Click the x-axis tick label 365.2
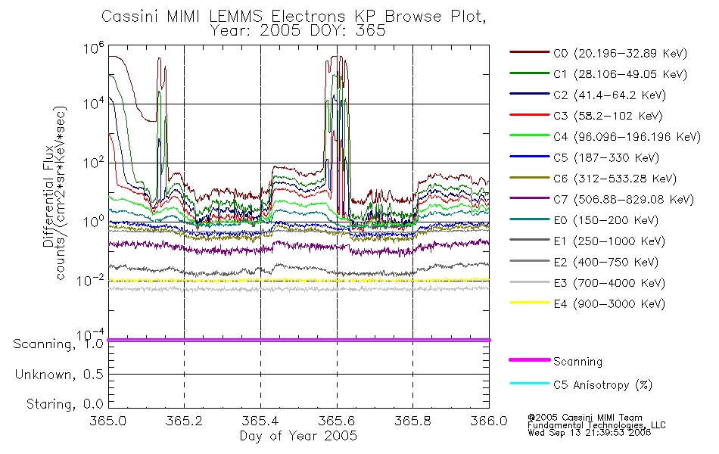 (x=185, y=421)
